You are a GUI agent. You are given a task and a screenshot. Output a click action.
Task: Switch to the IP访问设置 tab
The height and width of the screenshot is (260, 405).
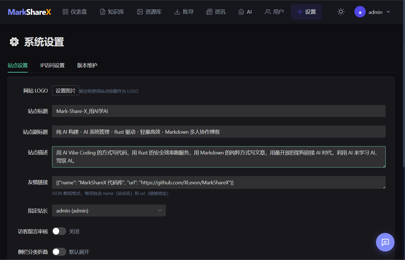[52, 65]
